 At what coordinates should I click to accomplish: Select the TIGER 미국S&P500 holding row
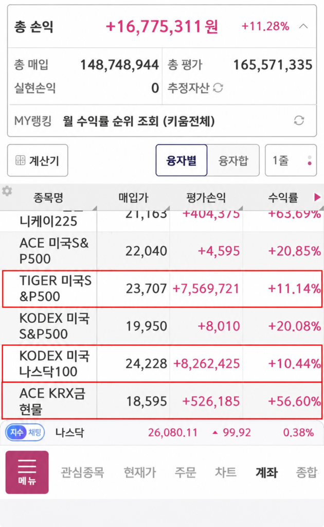(162, 289)
